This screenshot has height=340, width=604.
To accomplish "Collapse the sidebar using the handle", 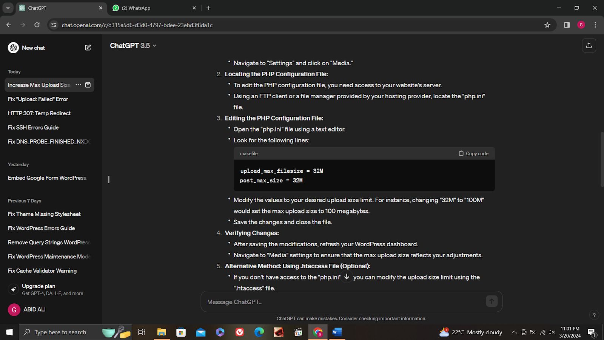I will (109, 179).
